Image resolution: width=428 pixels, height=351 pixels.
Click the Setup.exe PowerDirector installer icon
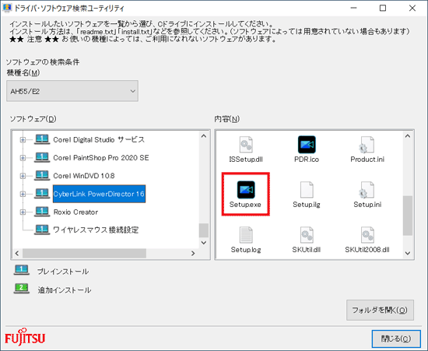(x=246, y=190)
